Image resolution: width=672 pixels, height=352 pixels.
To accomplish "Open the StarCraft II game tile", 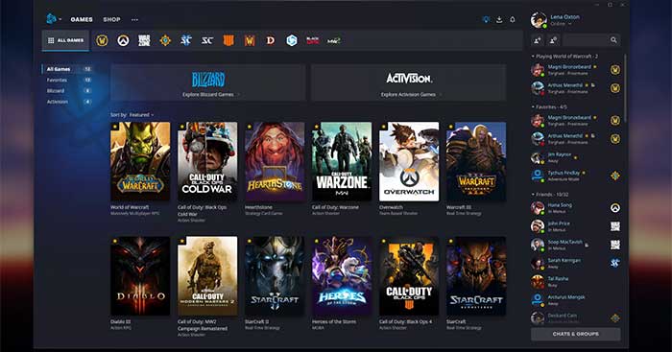I will pyautogui.click(x=275, y=276).
